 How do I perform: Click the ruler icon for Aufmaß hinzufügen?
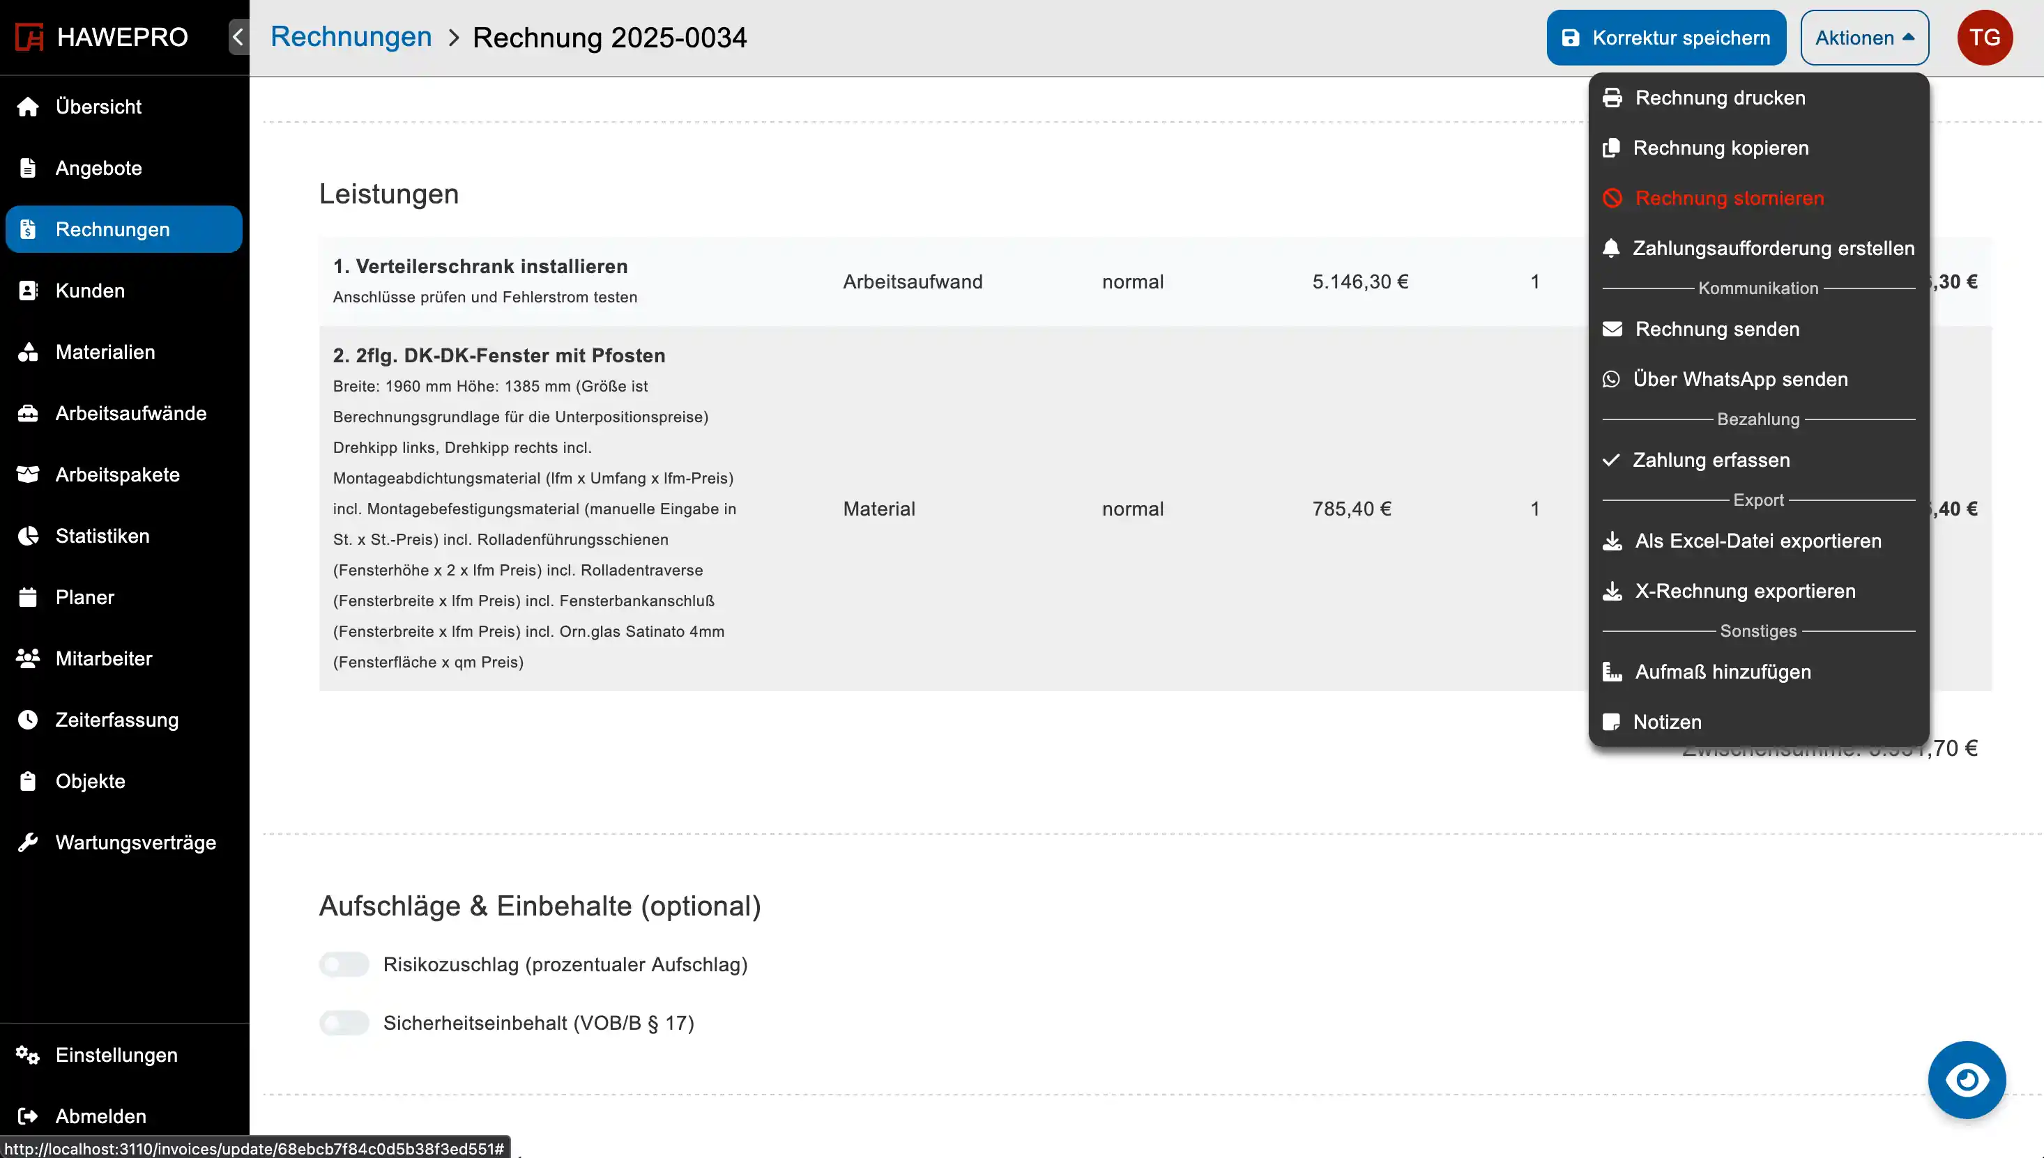(x=1612, y=672)
